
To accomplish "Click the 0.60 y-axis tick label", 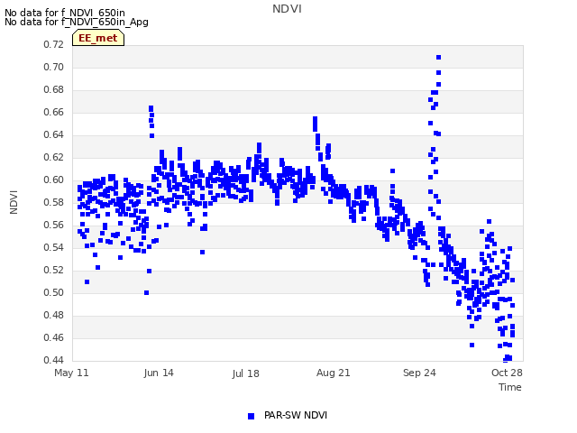I will (x=54, y=180).
